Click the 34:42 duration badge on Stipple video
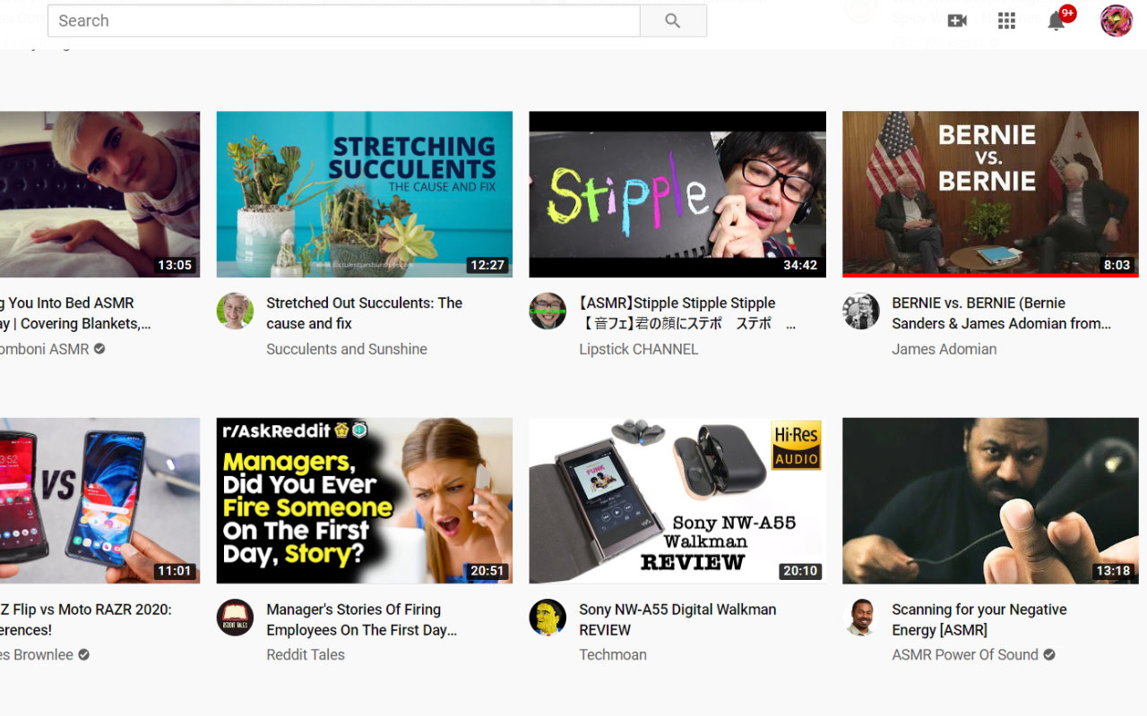 tap(800, 265)
